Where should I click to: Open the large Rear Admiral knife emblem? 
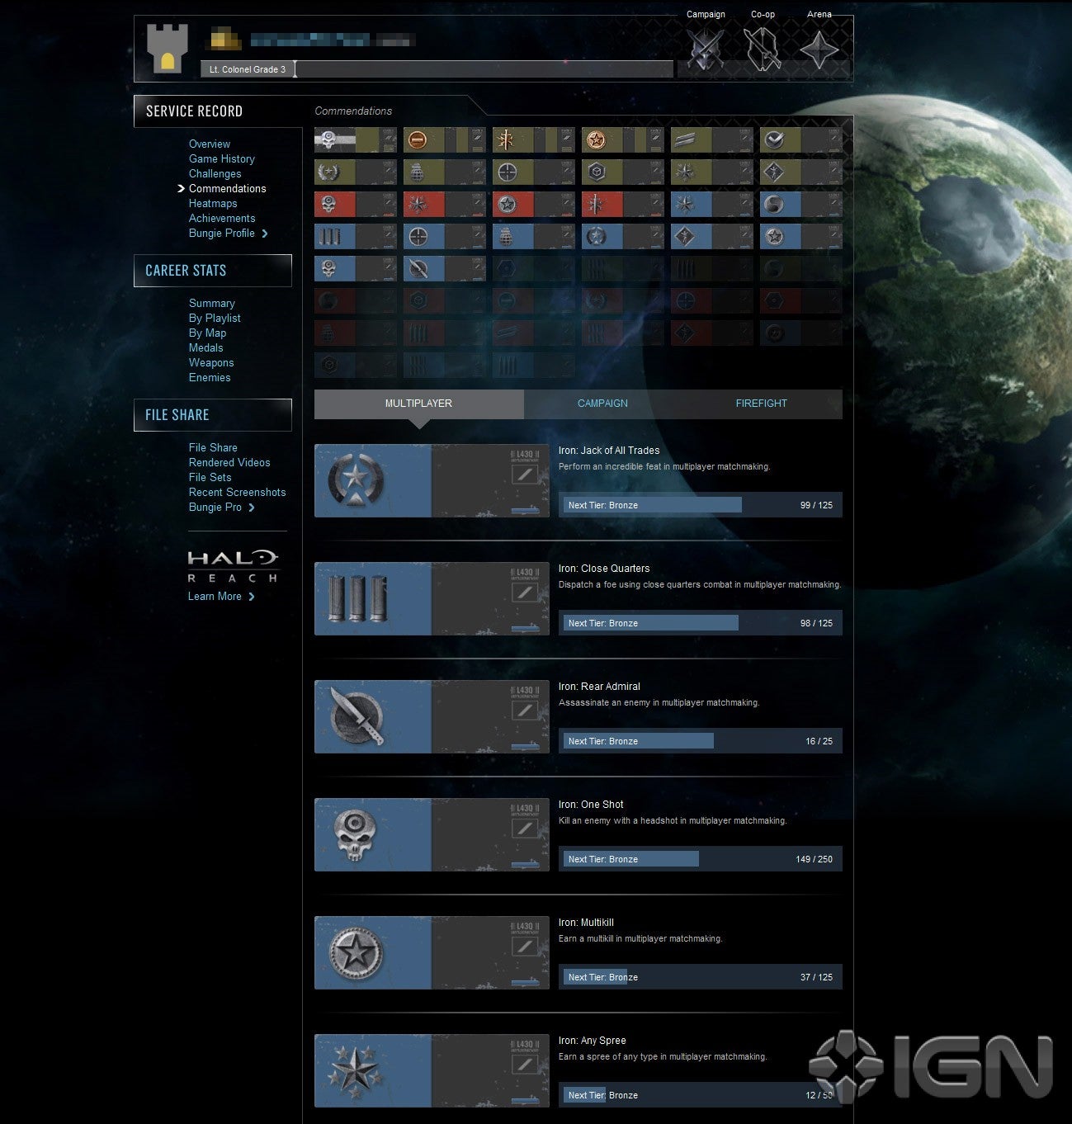pyautogui.click(x=356, y=716)
